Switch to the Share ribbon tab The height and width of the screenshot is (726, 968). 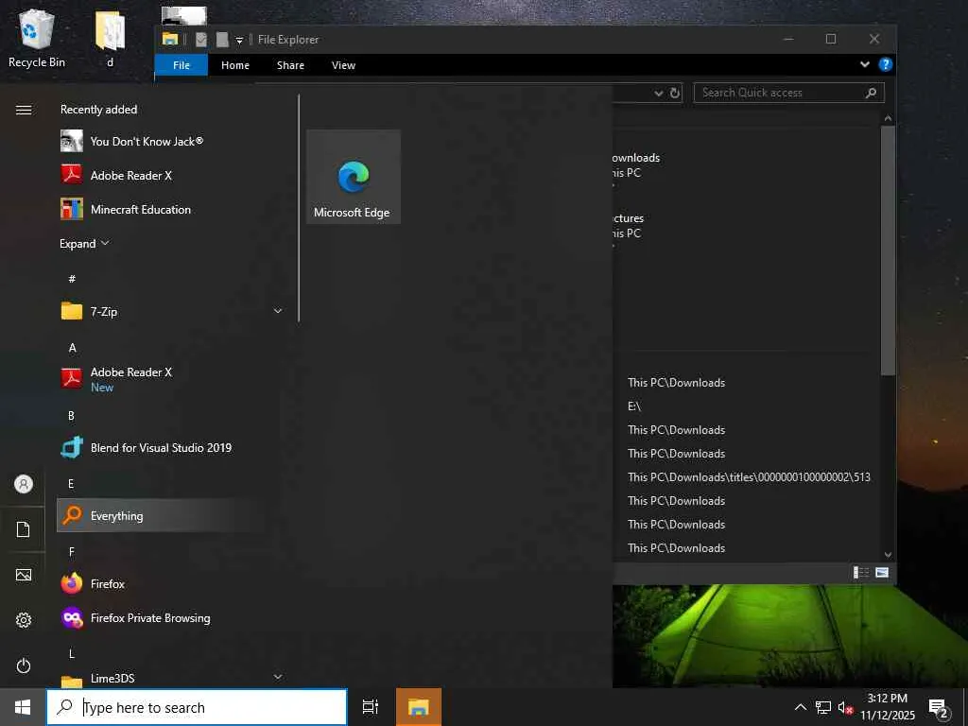[290, 65]
